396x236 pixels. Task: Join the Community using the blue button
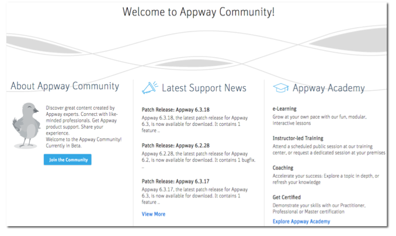(x=68, y=160)
